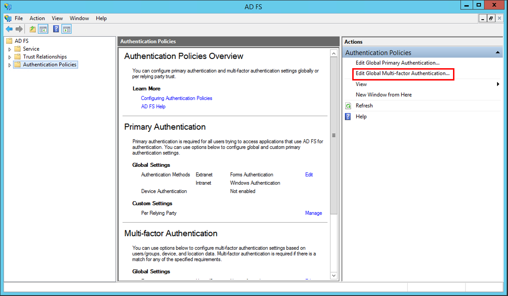Click the scroll down arrow in overview pane
The height and width of the screenshot is (296, 508).
tap(334, 276)
